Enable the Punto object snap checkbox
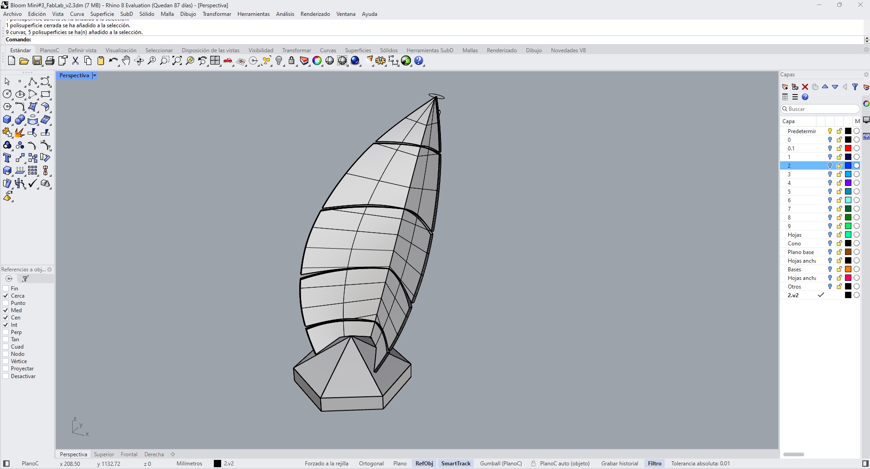870x469 pixels. [x=5, y=303]
